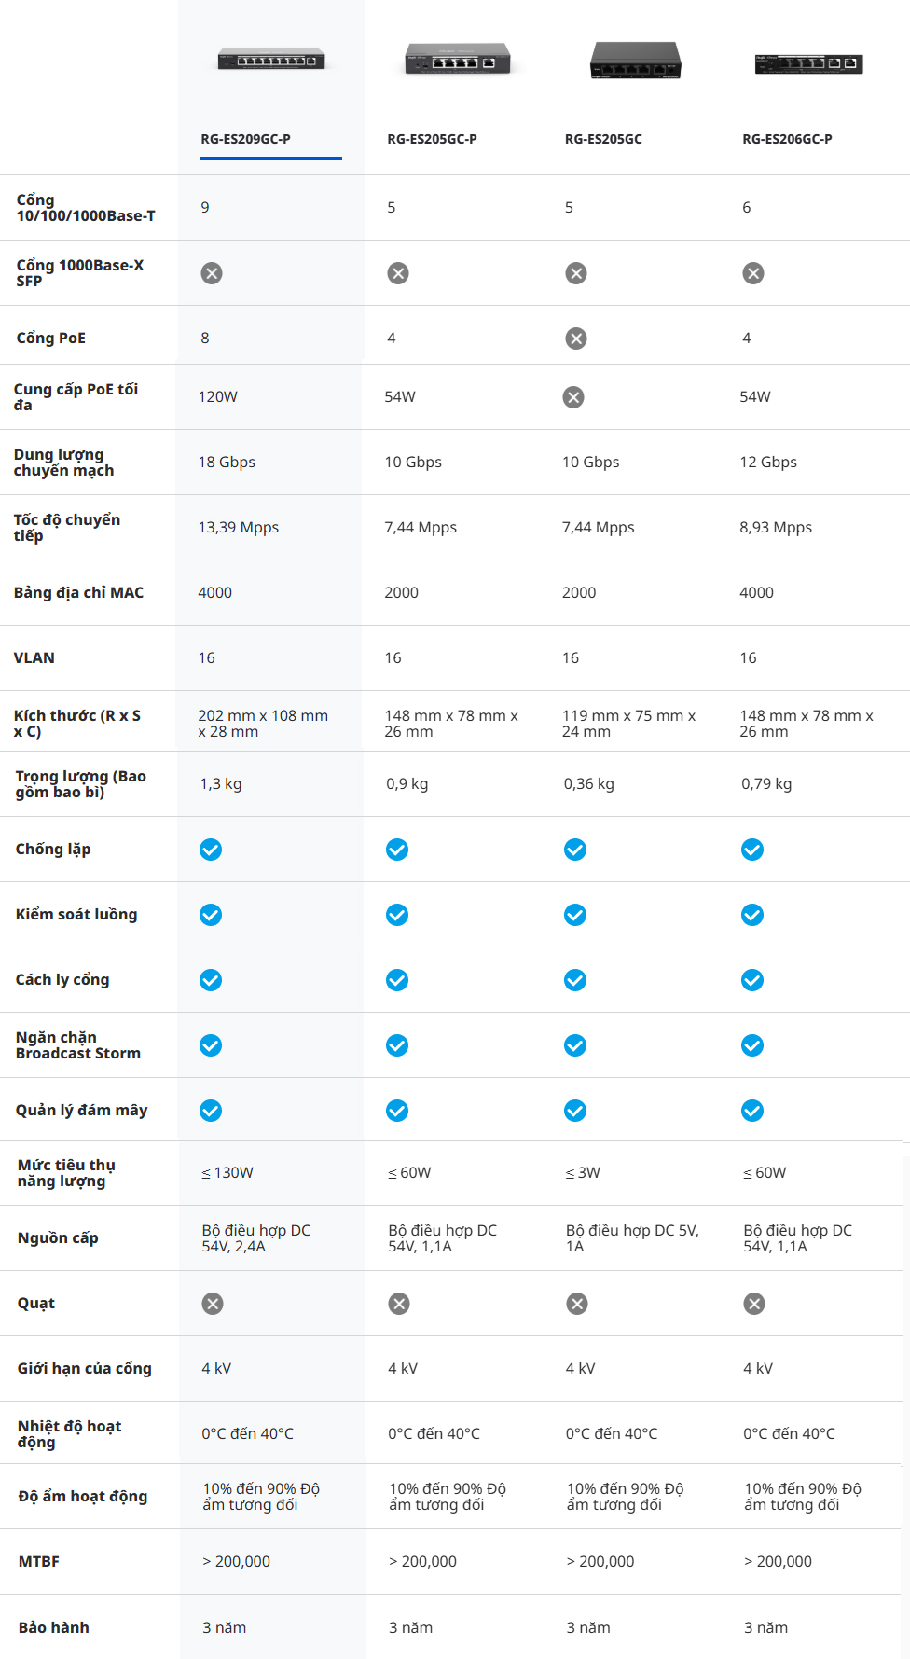Click the RG-ES209GC-P switch product image

(271, 60)
